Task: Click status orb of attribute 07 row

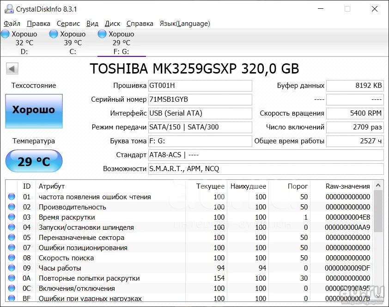Action: point(12,247)
